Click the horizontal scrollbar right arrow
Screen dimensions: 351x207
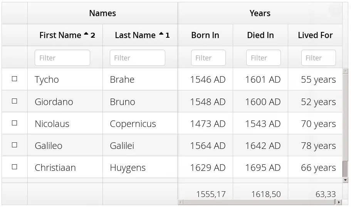(339, 202)
